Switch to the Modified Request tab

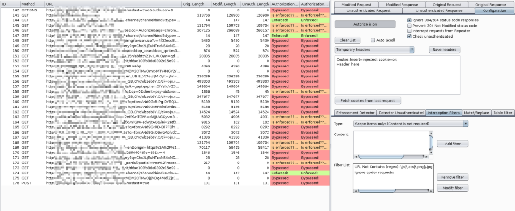pyautogui.click(x=356, y=5)
